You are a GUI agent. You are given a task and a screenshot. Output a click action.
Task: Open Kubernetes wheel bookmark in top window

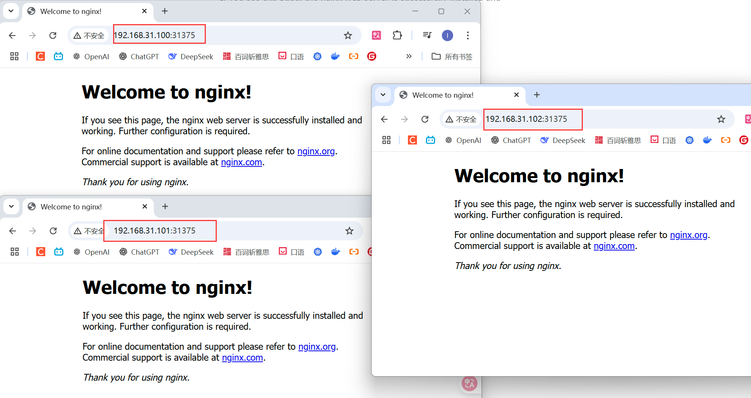317,57
